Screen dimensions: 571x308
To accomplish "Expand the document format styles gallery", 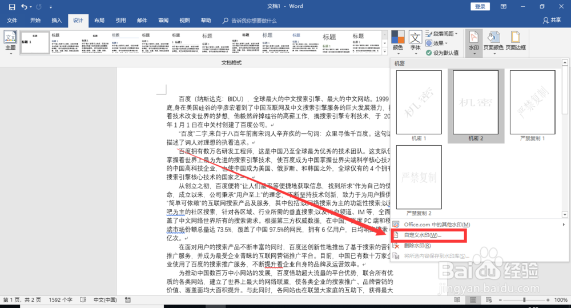I will [x=384, y=51].
